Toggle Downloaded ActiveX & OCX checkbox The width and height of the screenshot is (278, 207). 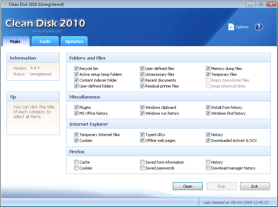(x=208, y=141)
